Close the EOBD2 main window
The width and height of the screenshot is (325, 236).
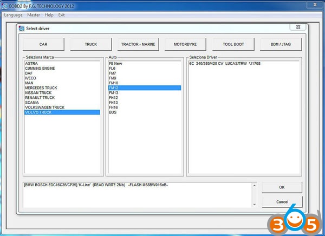point(315,4)
